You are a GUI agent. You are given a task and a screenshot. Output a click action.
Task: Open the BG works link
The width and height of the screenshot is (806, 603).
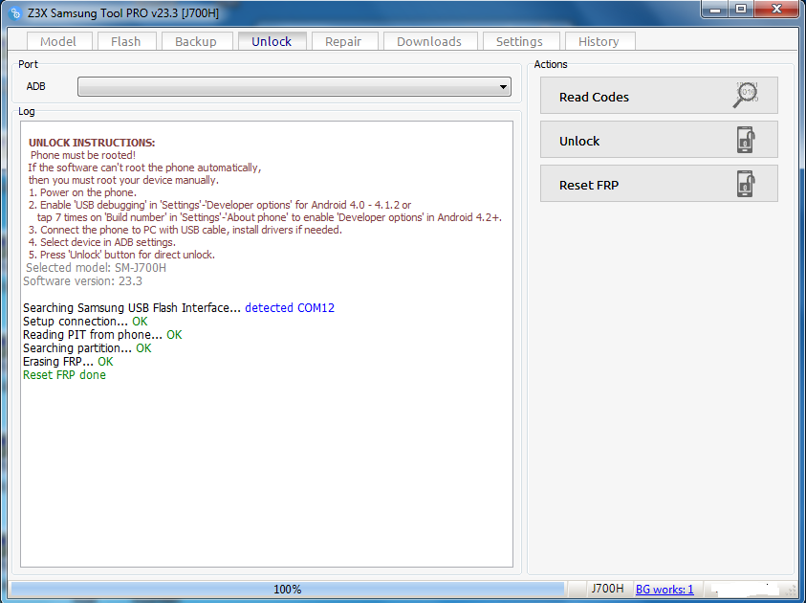pos(664,589)
